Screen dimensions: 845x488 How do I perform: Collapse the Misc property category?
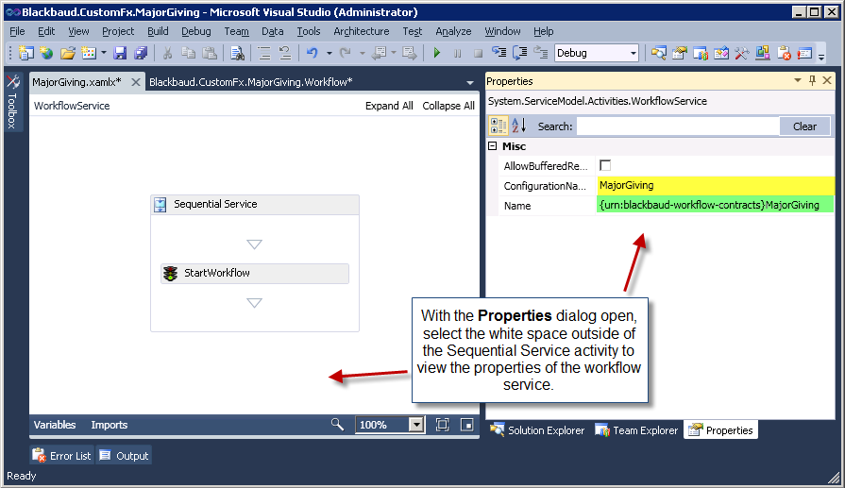492,146
